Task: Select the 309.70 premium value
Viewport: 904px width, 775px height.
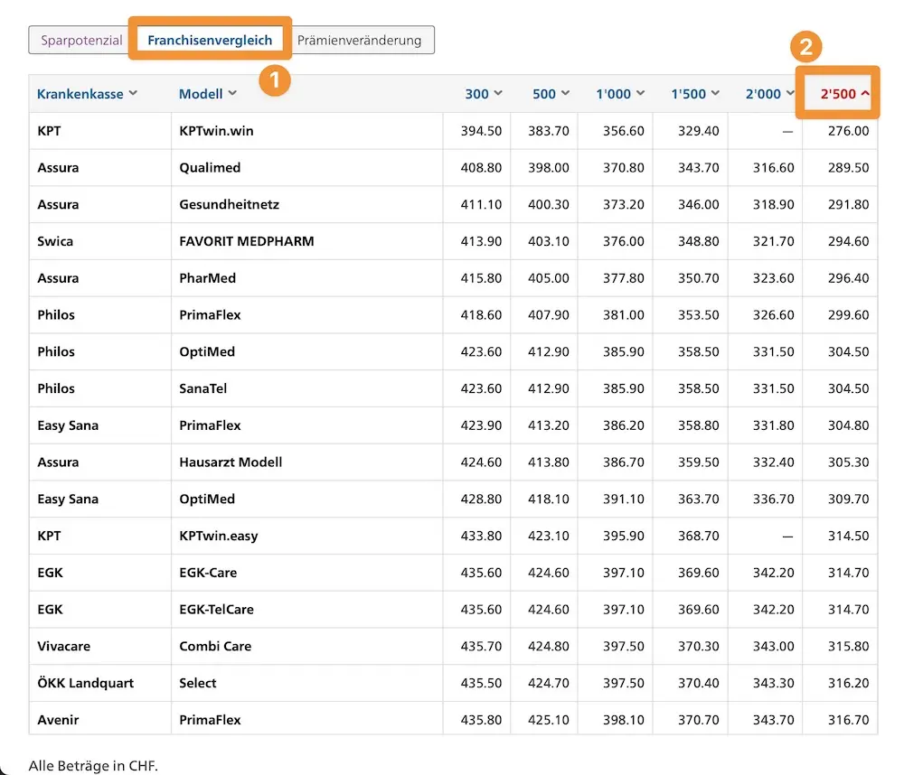Action: pyautogui.click(x=848, y=499)
